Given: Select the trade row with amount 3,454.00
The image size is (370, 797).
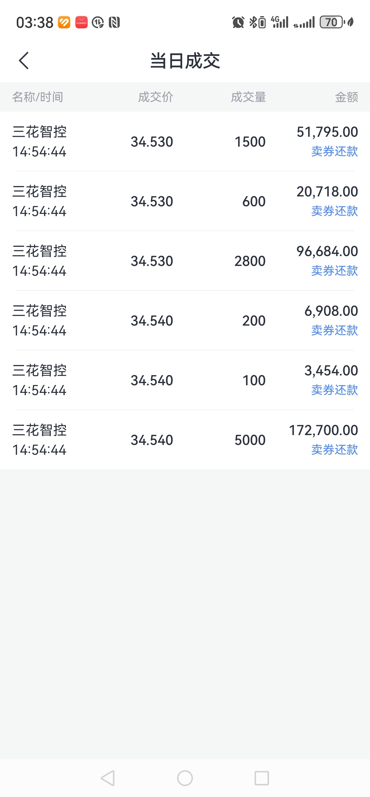Looking at the screenshot, I should point(185,380).
